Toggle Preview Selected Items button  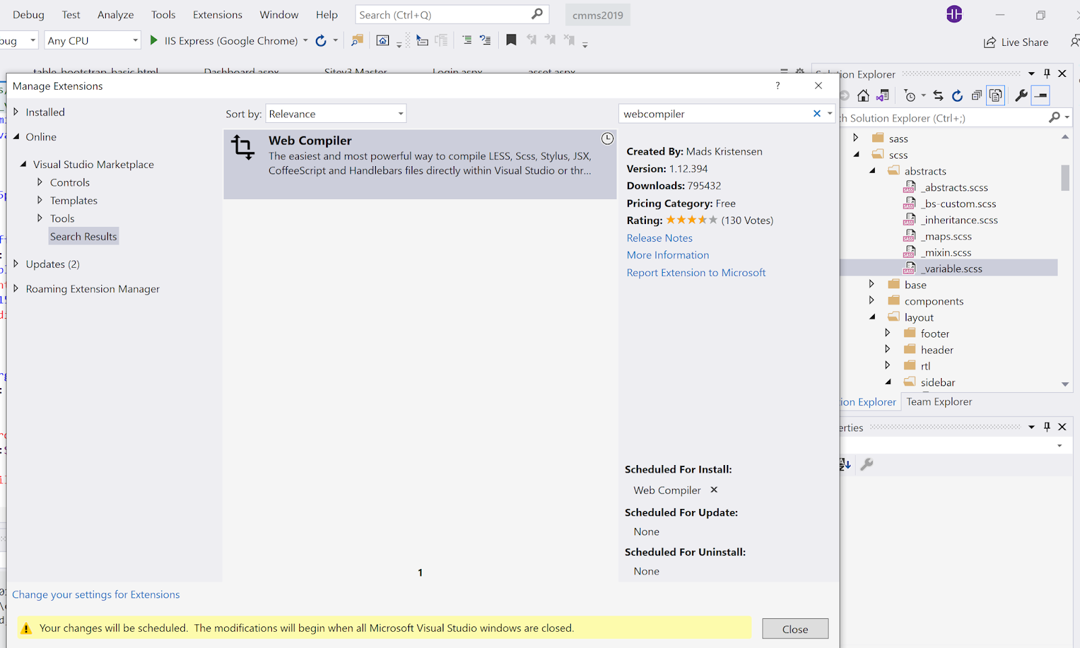click(x=1041, y=96)
